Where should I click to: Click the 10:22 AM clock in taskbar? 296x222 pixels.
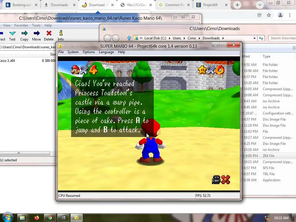click(281, 218)
